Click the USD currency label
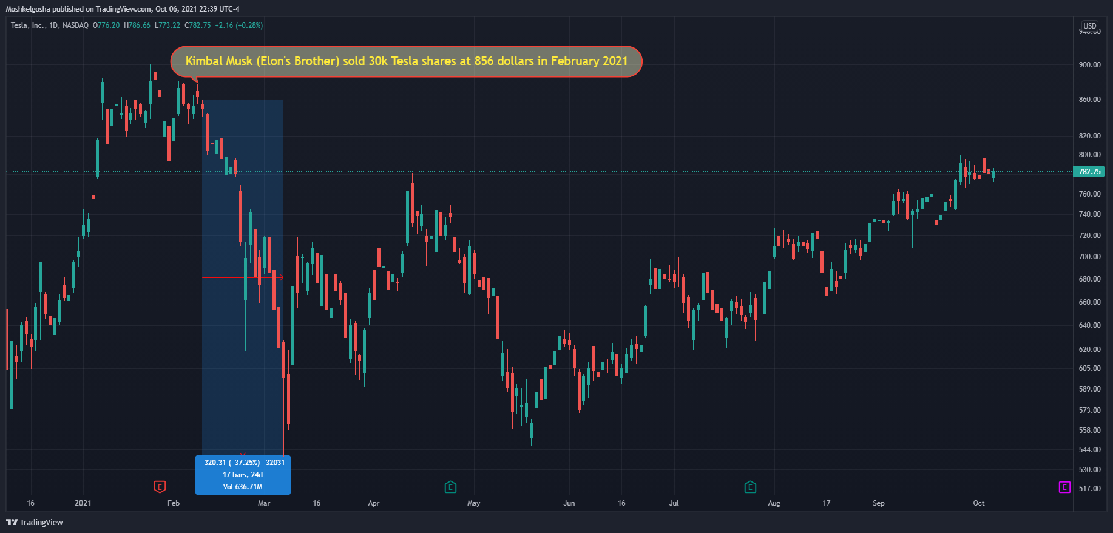This screenshot has width=1113, height=533. (1090, 25)
